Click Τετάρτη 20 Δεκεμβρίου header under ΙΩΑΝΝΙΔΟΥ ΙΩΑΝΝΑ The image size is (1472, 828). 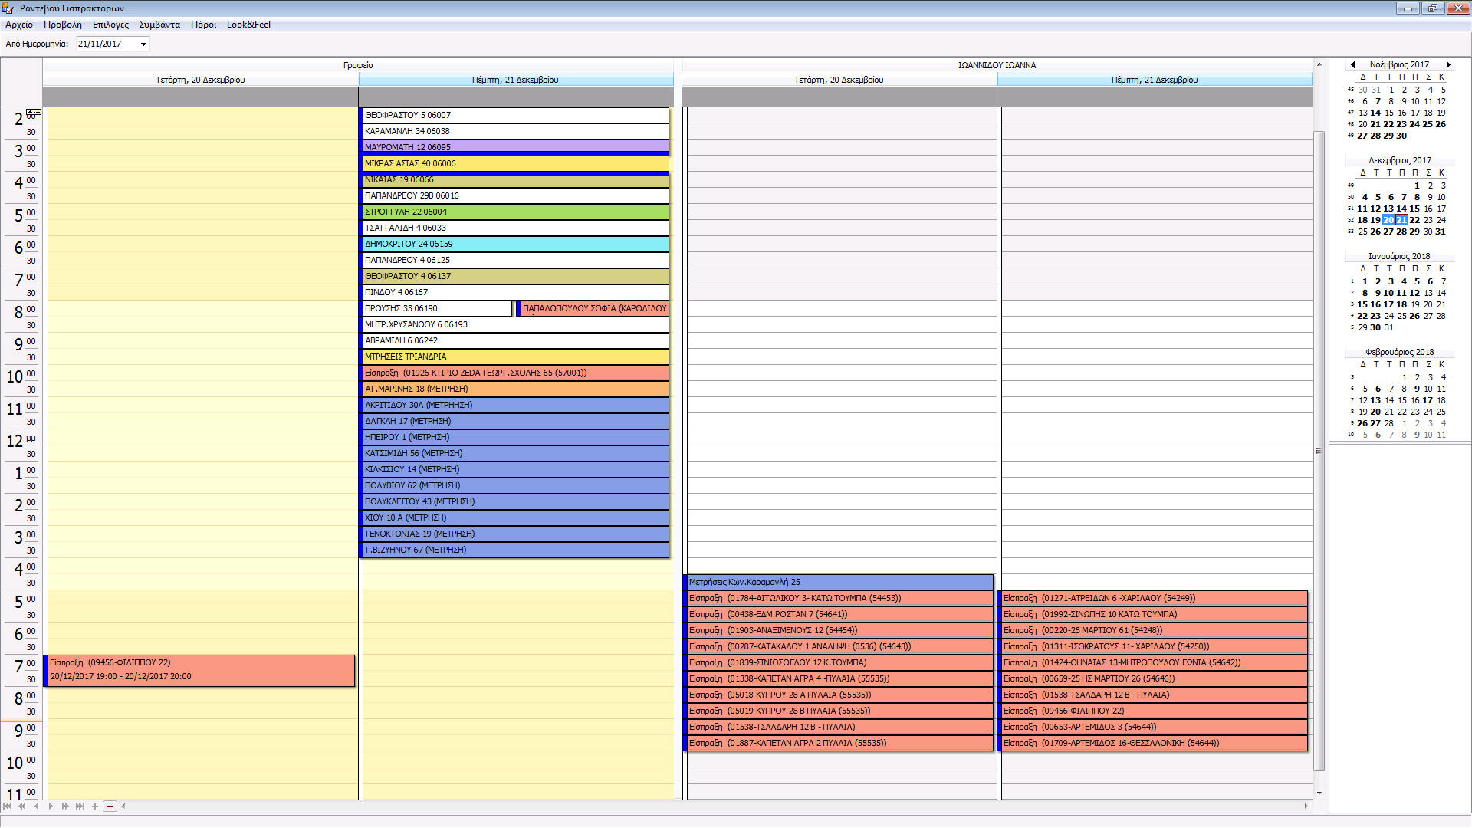coord(839,80)
